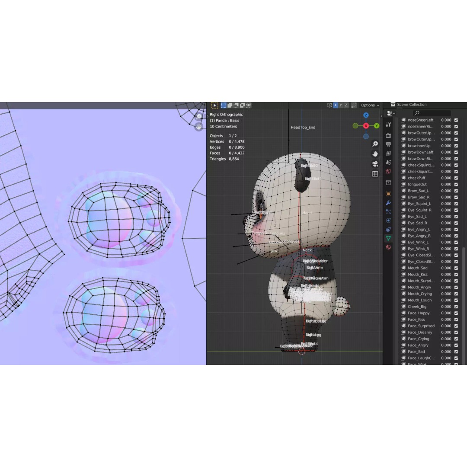467x467 pixels.
Task: Expand the viewport sidebar with right arrow
Action: point(381,116)
